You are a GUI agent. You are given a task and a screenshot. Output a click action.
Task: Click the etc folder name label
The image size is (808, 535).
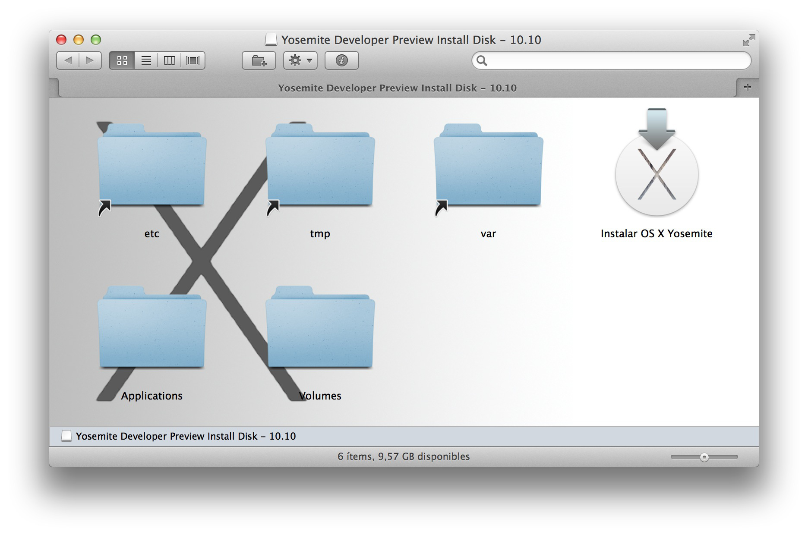point(152,234)
